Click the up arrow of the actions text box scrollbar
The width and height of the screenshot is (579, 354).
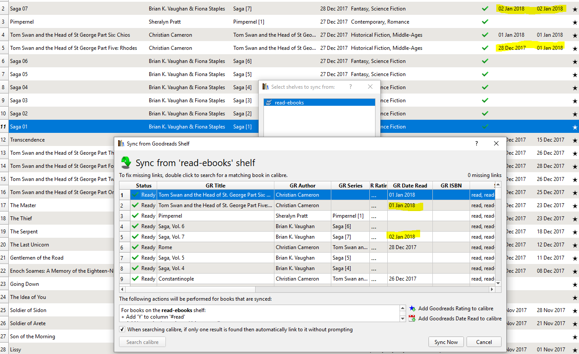(x=403, y=309)
